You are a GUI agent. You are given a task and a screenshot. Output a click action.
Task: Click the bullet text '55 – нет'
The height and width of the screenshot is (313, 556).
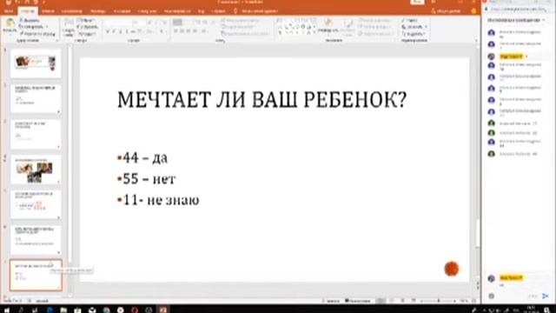149,179
